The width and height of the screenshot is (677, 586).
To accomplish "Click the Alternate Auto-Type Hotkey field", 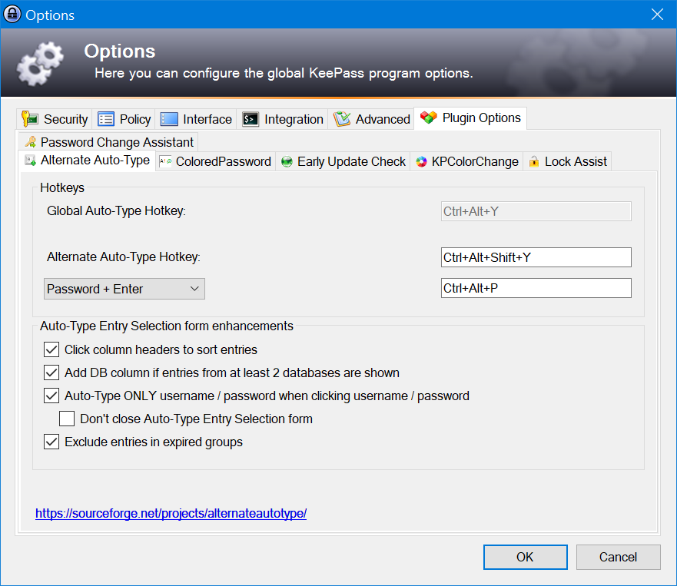I will [x=536, y=257].
